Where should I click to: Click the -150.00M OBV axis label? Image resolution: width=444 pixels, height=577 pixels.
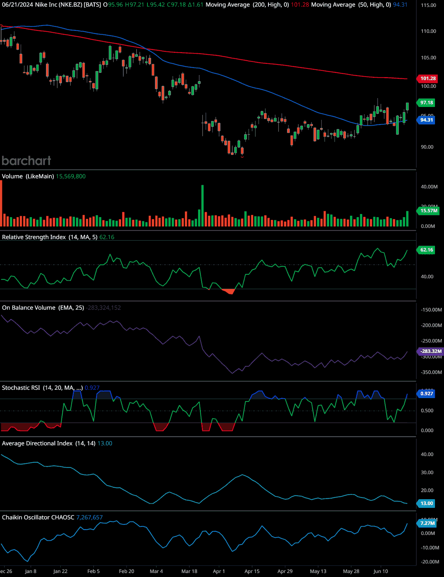431,310
